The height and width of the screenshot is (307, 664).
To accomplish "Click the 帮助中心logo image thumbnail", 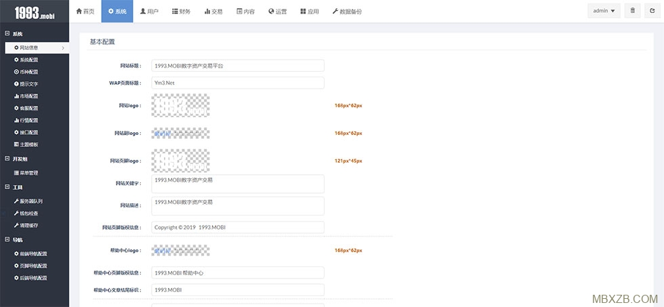I will point(180,250).
